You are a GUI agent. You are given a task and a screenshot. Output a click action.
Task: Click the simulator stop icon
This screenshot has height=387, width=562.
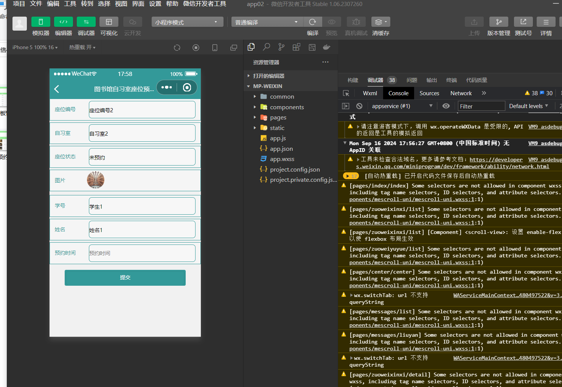(x=196, y=48)
